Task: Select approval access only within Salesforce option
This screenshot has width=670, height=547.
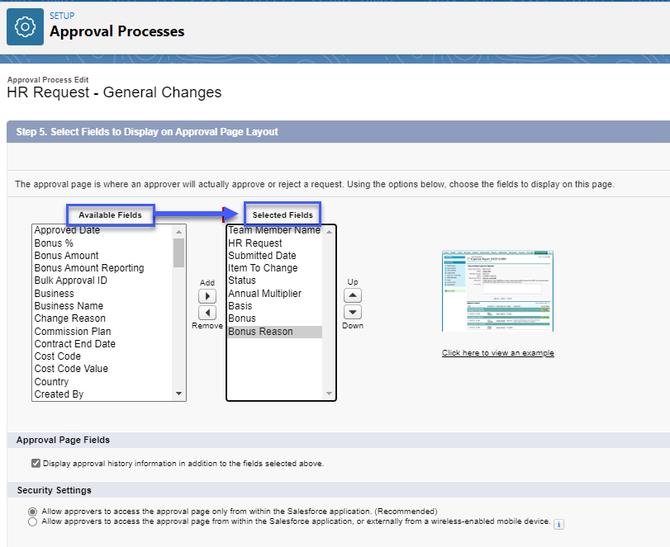Action: tap(32, 512)
